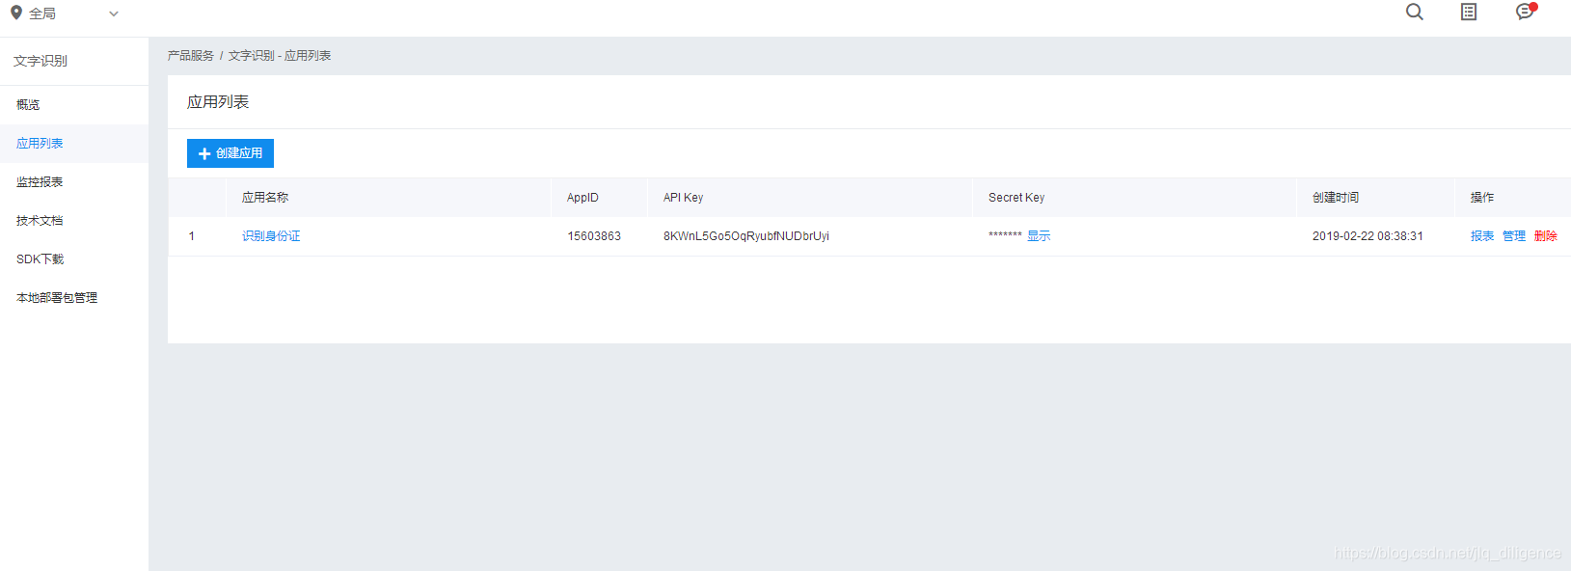Click the 应用列表 page title
1571x571 pixels.
[218, 102]
